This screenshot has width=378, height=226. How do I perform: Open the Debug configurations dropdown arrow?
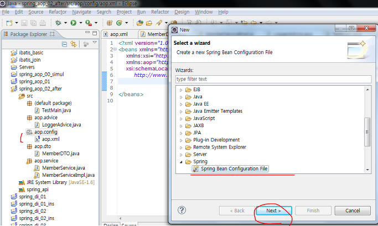click(65, 23)
